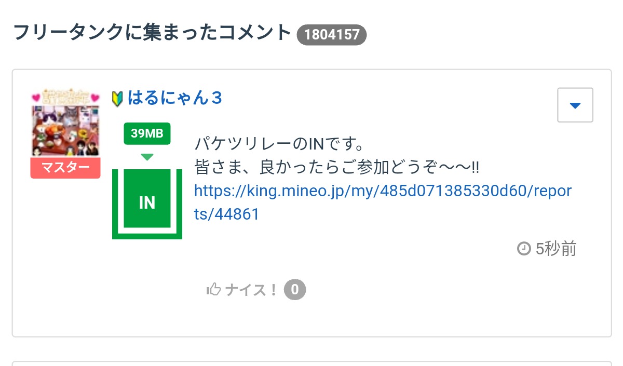Image resolution: width=623 pixels, height=366 pixels.
Task: Click the はるにゃん３ avatar thumbnail
Action: coord(65,123)
